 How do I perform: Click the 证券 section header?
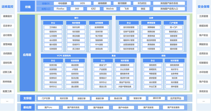pyautogui.click(x=151, y=18)
